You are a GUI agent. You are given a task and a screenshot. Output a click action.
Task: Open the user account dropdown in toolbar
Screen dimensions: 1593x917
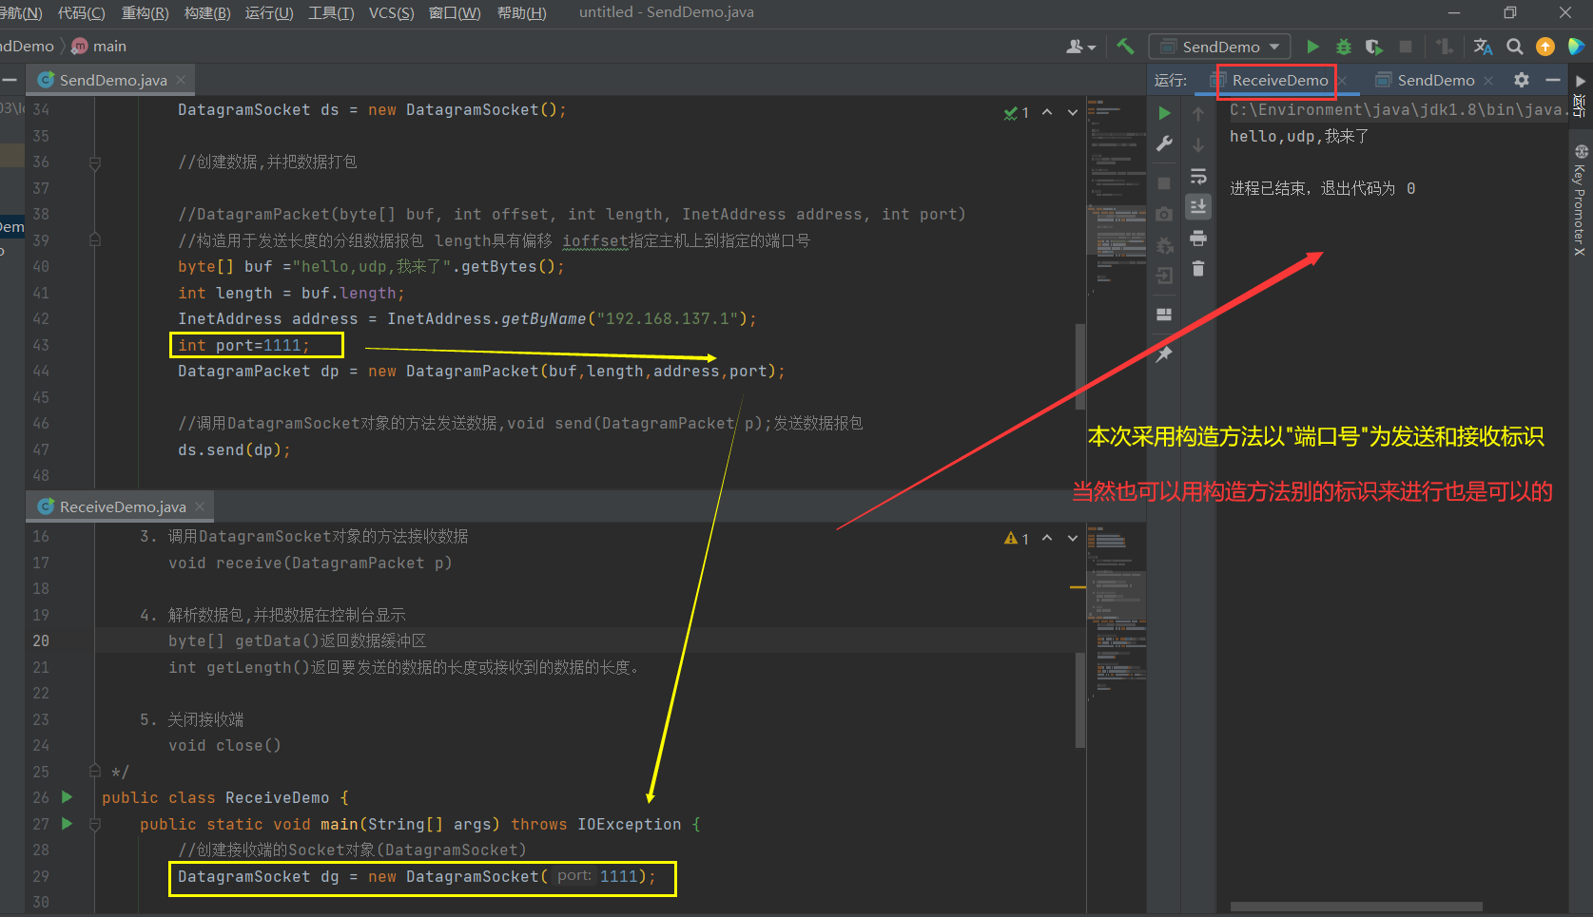click(1080, 47)
